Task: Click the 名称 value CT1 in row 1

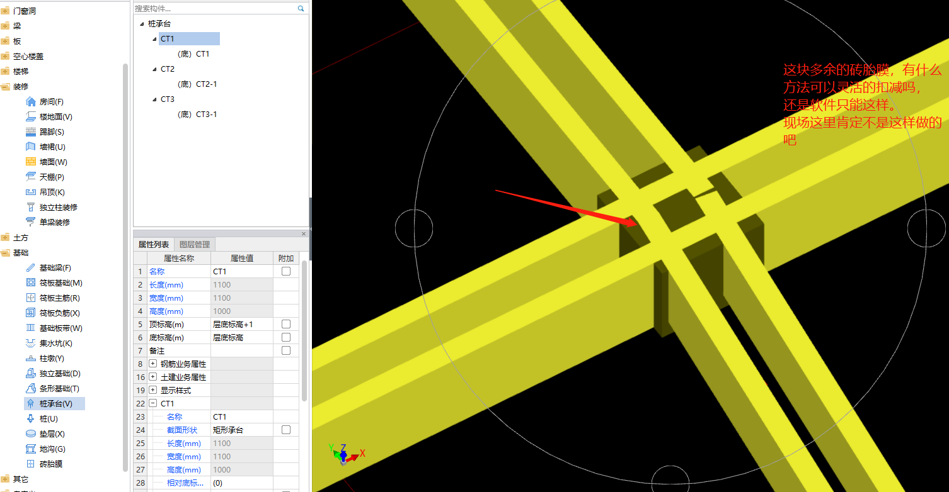Action: pos(242,271)
